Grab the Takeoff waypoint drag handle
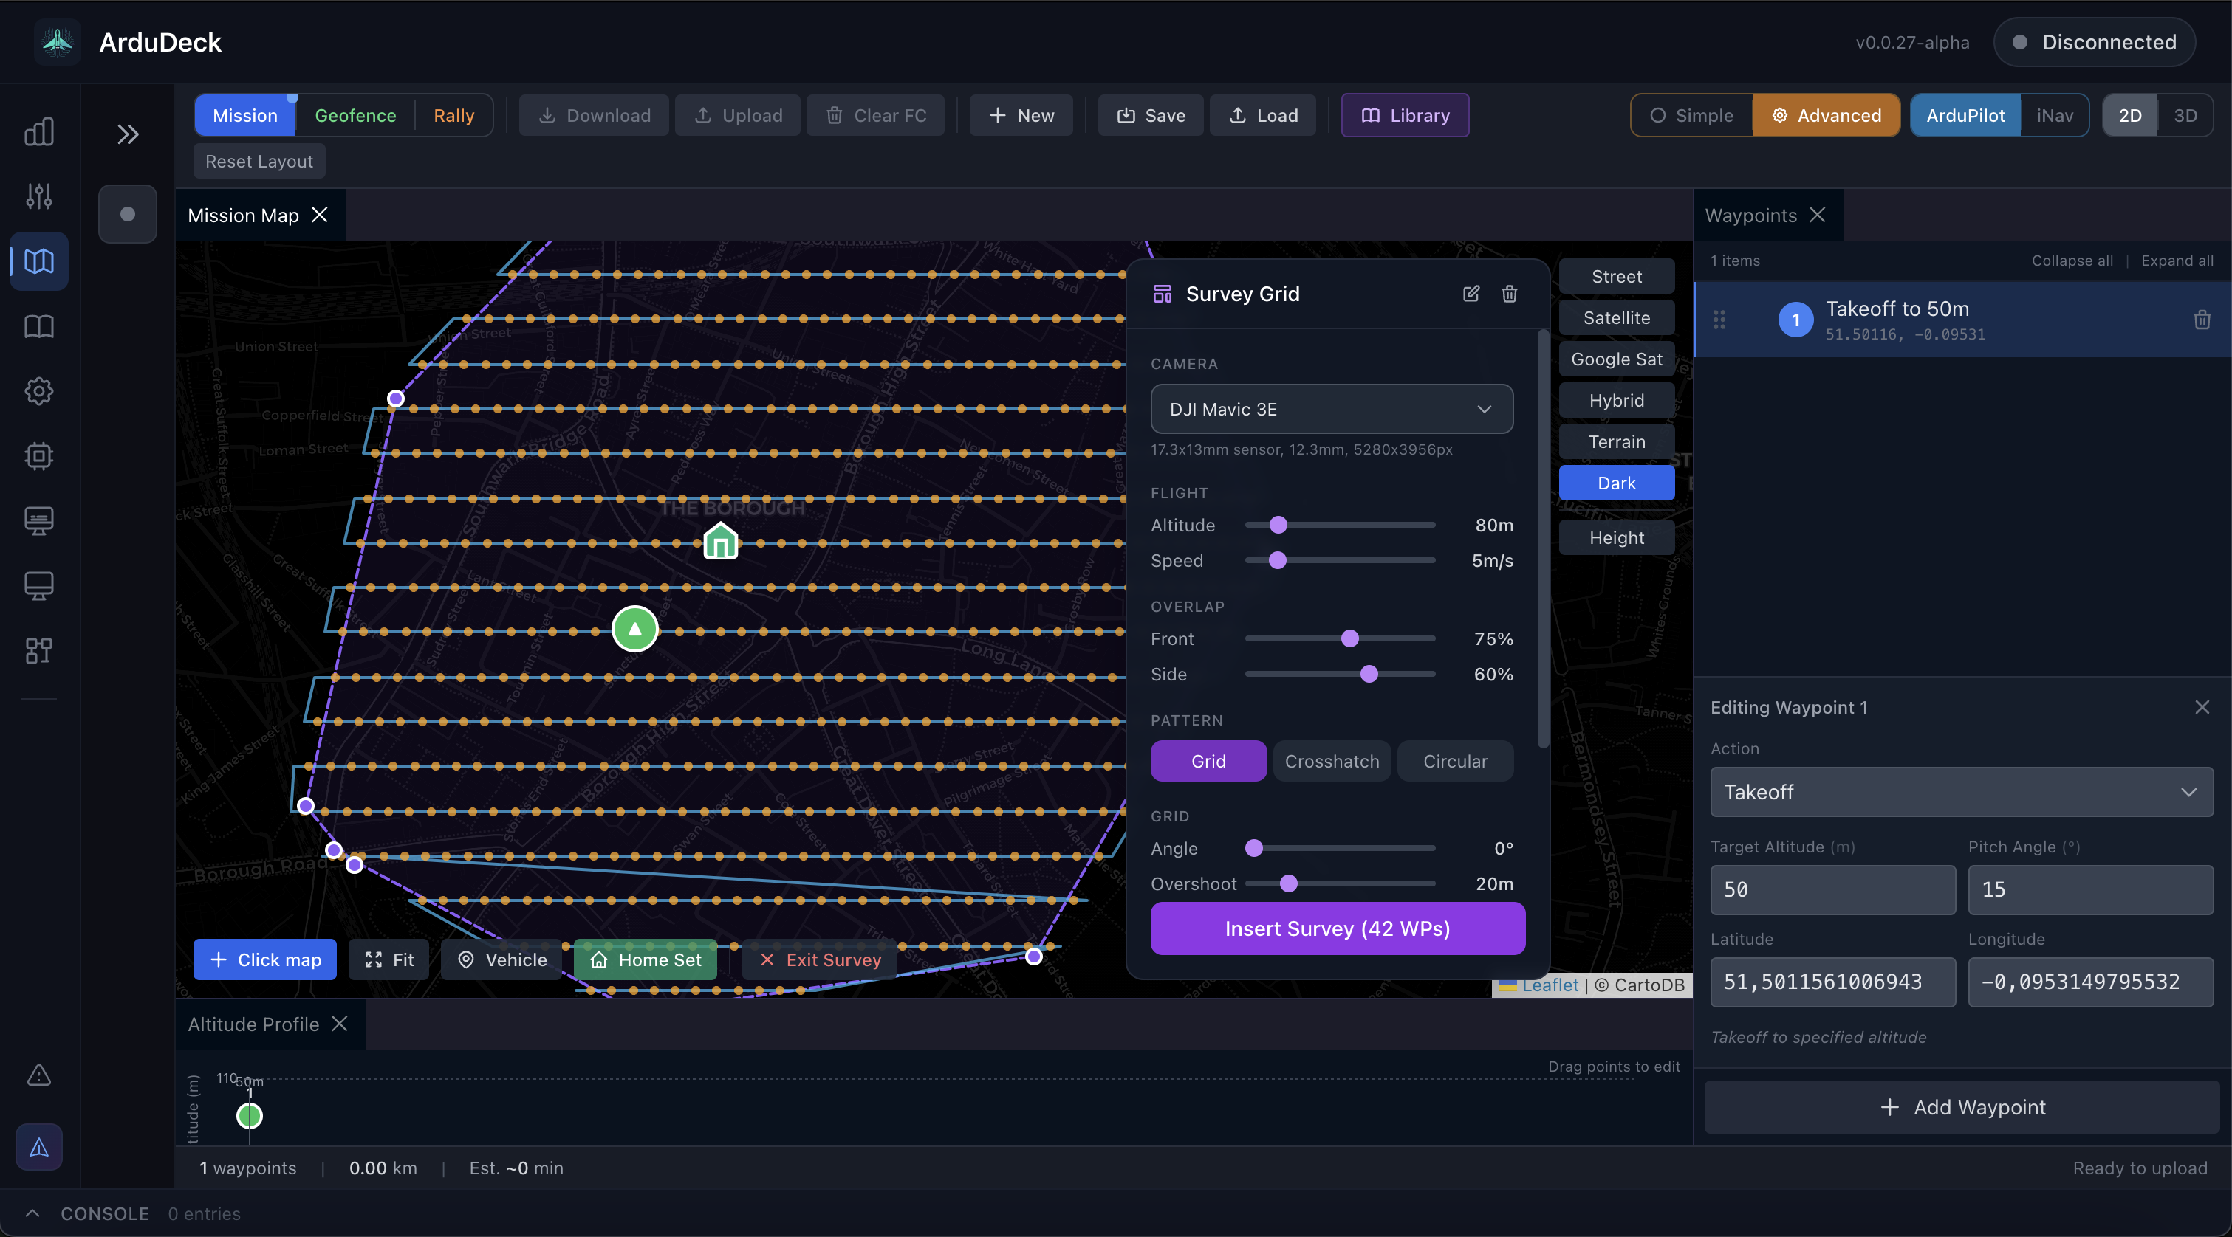 coord(1719,320)
